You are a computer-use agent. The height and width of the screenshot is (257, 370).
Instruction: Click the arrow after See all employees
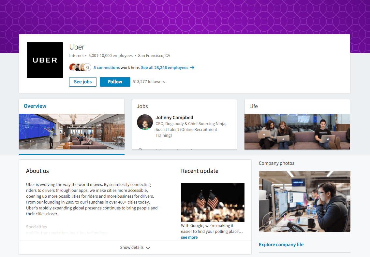coord(192,68)
